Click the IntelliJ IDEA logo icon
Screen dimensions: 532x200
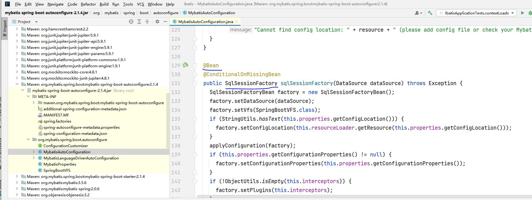pyautogui.click(x=7, y=4)
